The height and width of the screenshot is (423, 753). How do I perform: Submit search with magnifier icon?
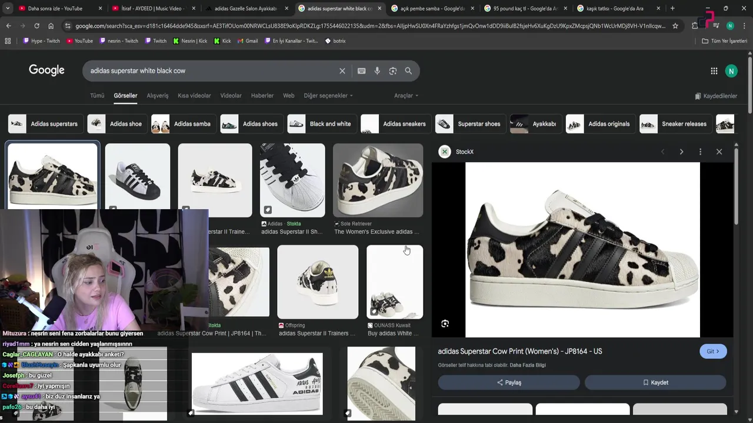pyautogui.click(x=408, y=70)
